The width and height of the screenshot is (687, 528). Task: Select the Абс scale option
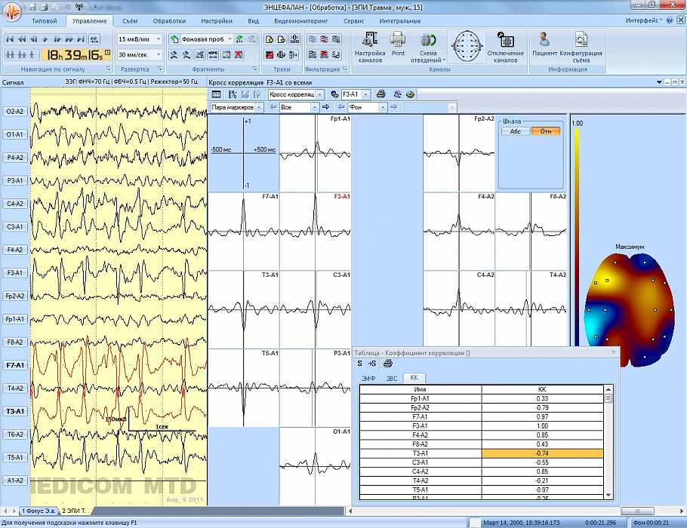click(516, 131)
